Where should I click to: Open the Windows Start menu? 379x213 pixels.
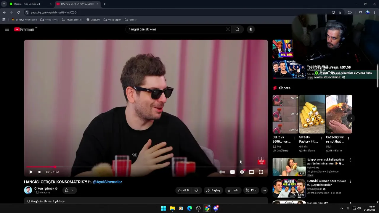163,208
